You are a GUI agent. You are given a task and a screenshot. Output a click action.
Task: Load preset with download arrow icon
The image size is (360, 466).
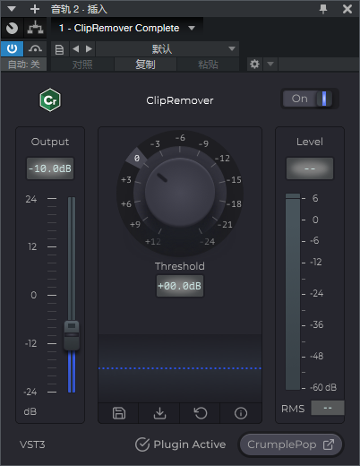[x=159, y=413]
